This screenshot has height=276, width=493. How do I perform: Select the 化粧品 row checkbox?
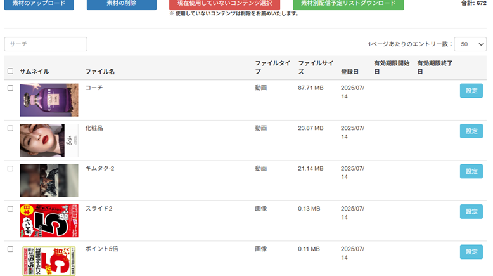click(10, 128)
